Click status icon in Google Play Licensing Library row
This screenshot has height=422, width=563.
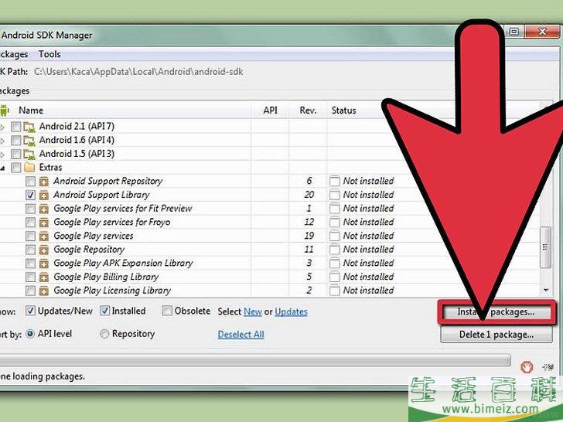click(x=334, y=291)
